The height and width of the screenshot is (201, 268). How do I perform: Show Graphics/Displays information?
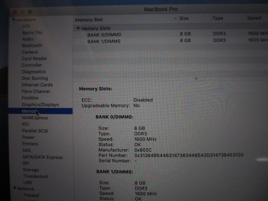click(x=40, y=105)
